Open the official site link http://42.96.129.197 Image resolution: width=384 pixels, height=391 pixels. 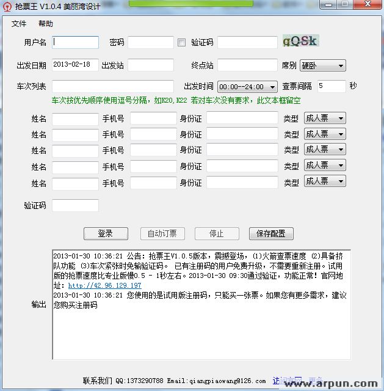pyautogui.click(x=104, y=285)
